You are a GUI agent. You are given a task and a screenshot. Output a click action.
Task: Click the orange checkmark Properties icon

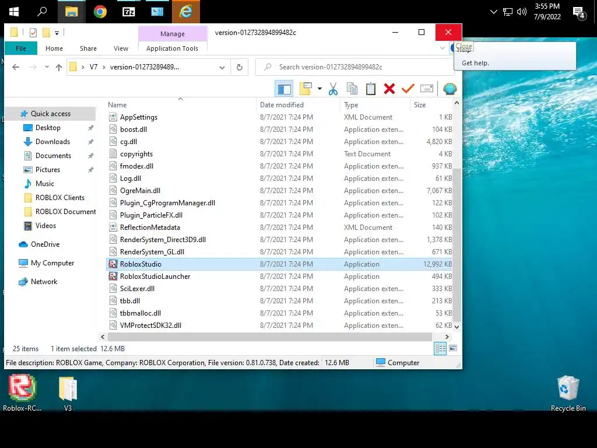click(x=408, y=89)
